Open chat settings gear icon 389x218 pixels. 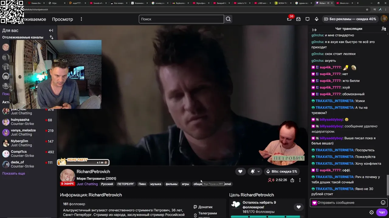(x=371, y=212)
